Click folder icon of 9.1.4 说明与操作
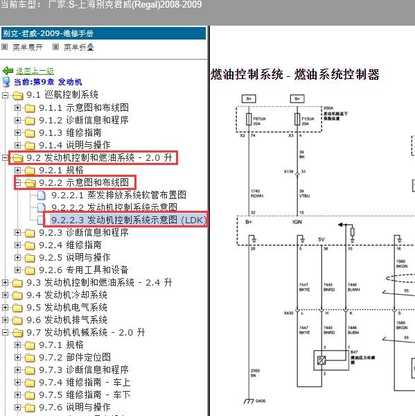Image resolution: width=415 pixels, height=416 pixels. coord(30,146)
